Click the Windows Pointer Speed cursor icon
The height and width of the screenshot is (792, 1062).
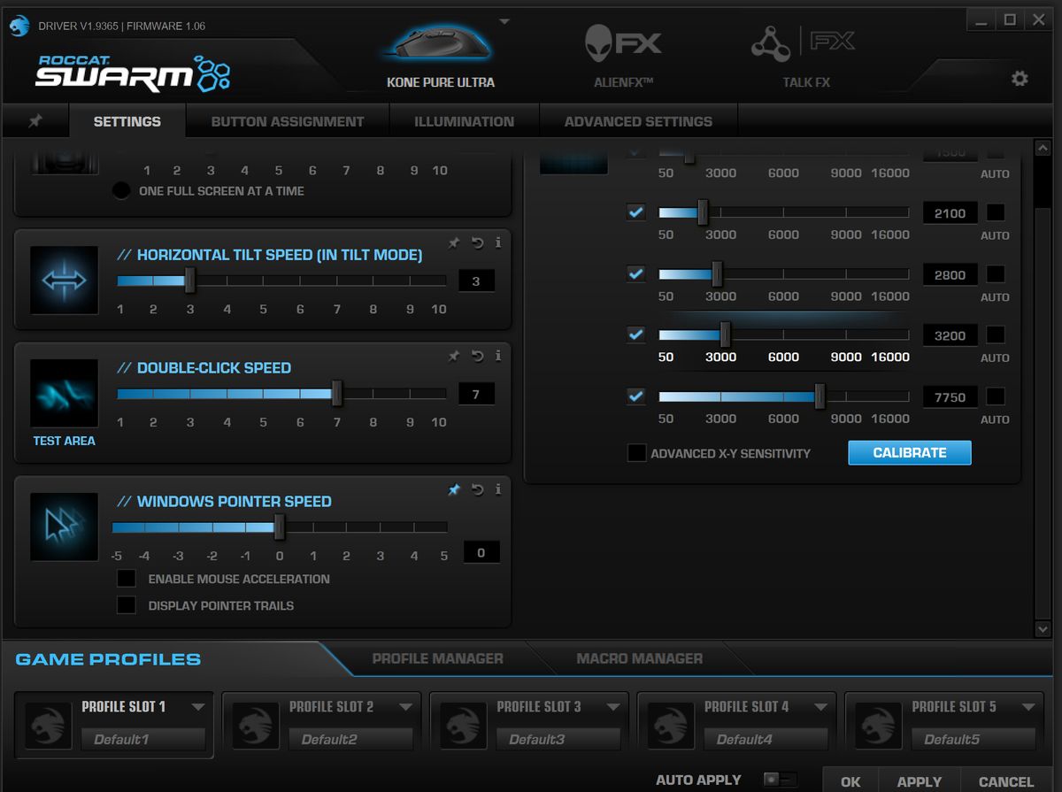click(64, 527)
